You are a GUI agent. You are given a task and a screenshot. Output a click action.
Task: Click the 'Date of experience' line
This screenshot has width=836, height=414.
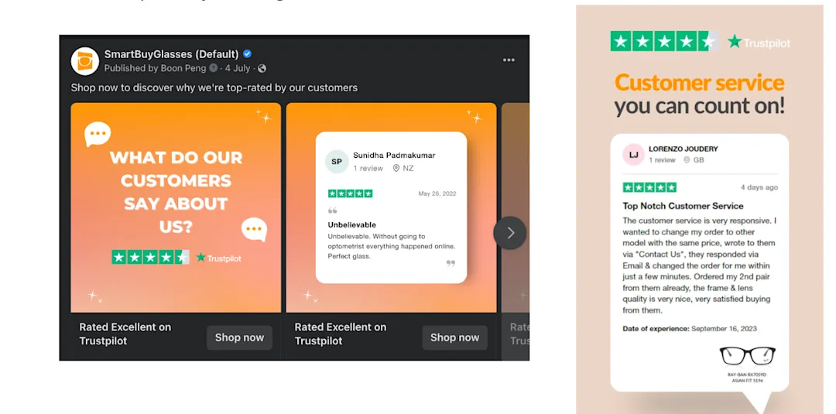click(x=690, y=329)
